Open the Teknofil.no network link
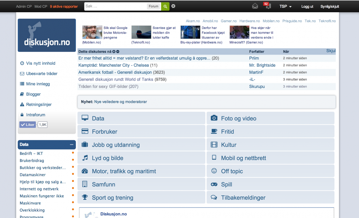The image size is (359, 218). [x=327, y=21]
